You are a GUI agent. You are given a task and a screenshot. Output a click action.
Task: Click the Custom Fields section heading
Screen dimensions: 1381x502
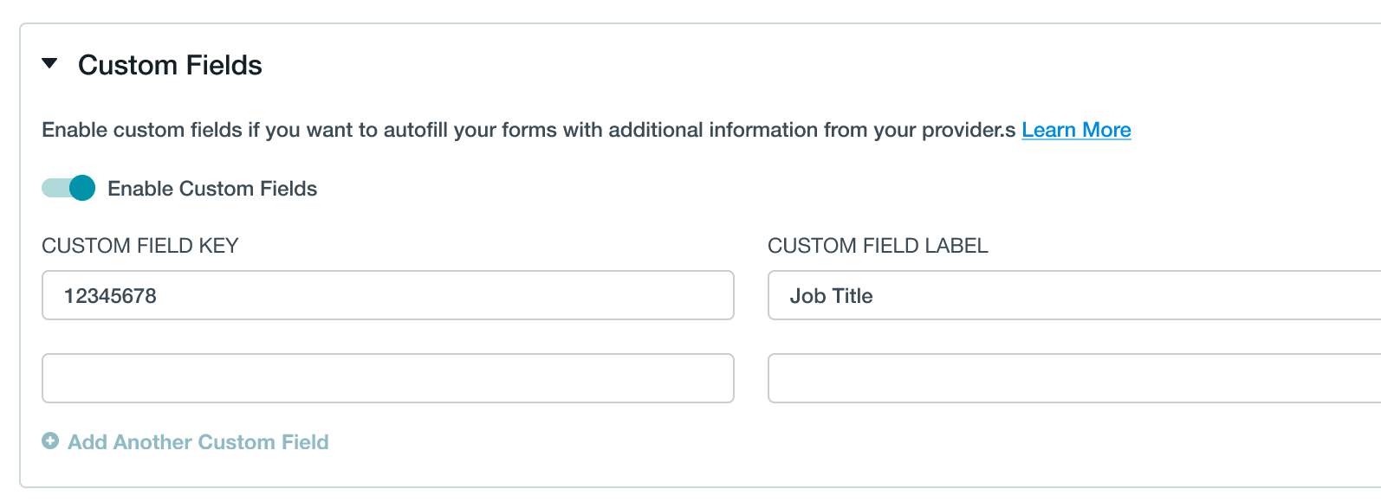170,65
